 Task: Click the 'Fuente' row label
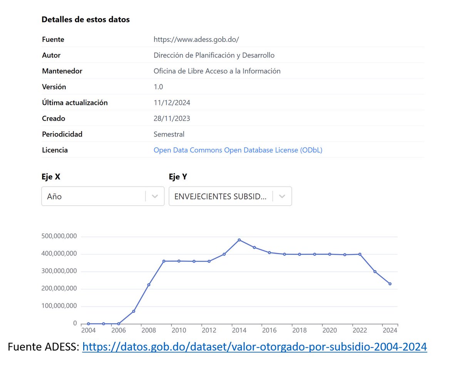coord(53,39)
